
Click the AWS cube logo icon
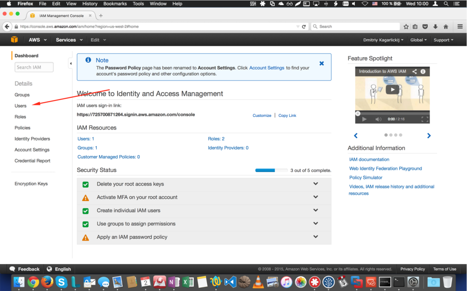[x=14, y=40]
